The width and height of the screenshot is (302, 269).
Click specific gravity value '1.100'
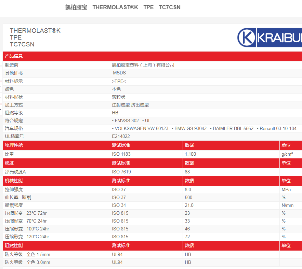[x=190, y=154]
